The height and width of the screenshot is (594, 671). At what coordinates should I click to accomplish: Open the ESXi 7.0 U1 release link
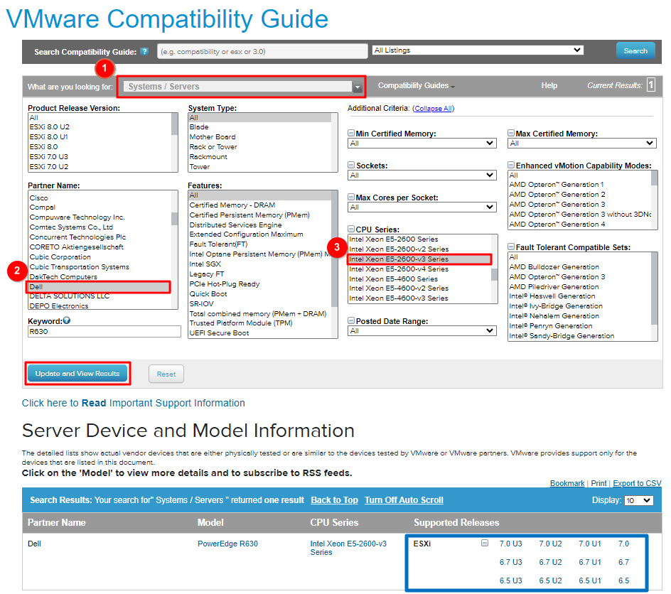click(590, 544)
